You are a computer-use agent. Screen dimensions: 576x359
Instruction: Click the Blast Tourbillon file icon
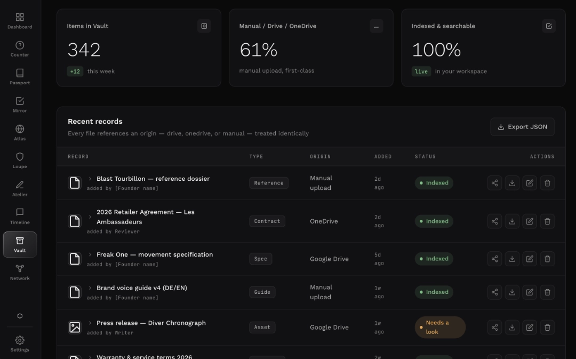75,183
